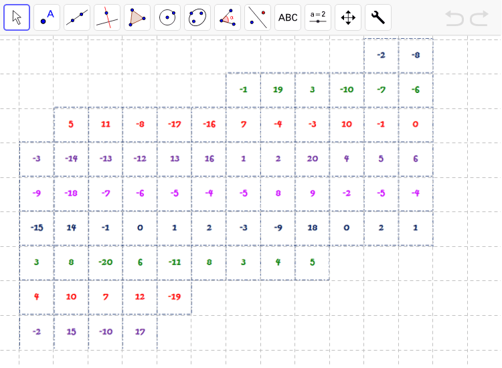
Task: Click the purple -12 value
Action: point(140,159)
